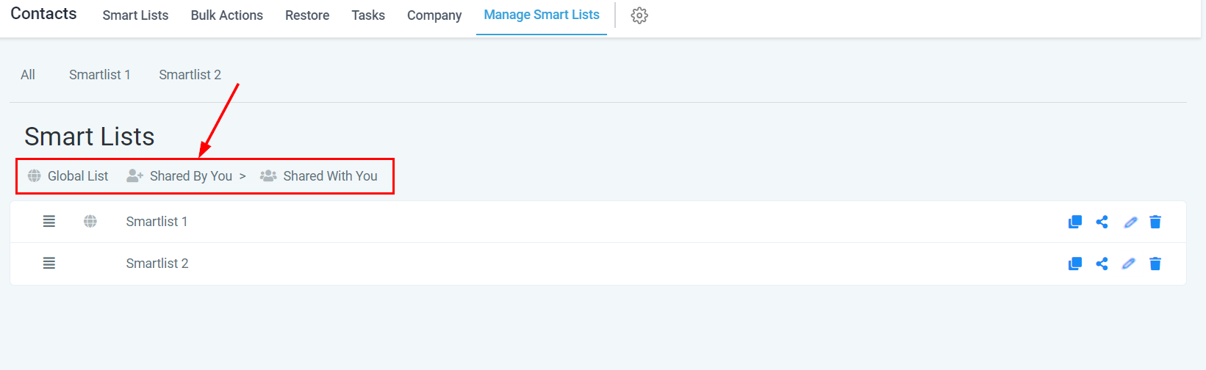Filter by Shared With You
This screenshot has width=1206, height=370.
(320, 176)
